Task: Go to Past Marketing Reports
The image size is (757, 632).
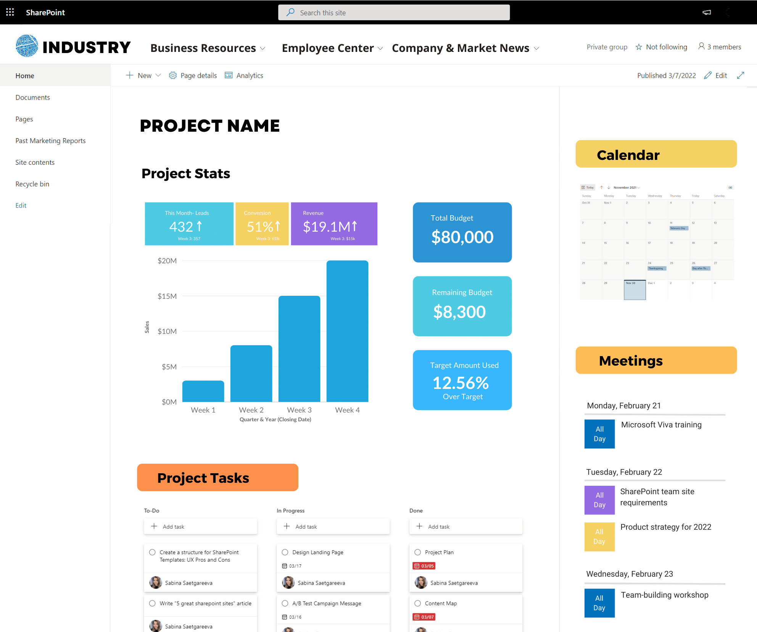Action: point(50,141)
